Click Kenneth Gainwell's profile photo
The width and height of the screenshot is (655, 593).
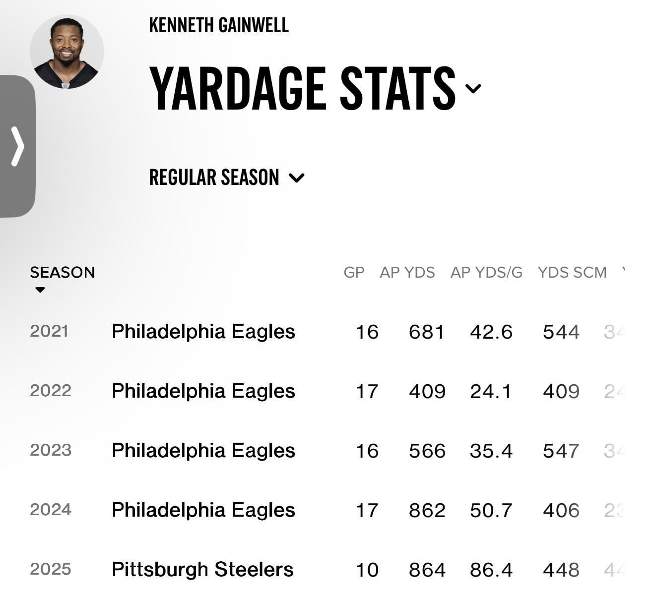(x=66, y=52)
